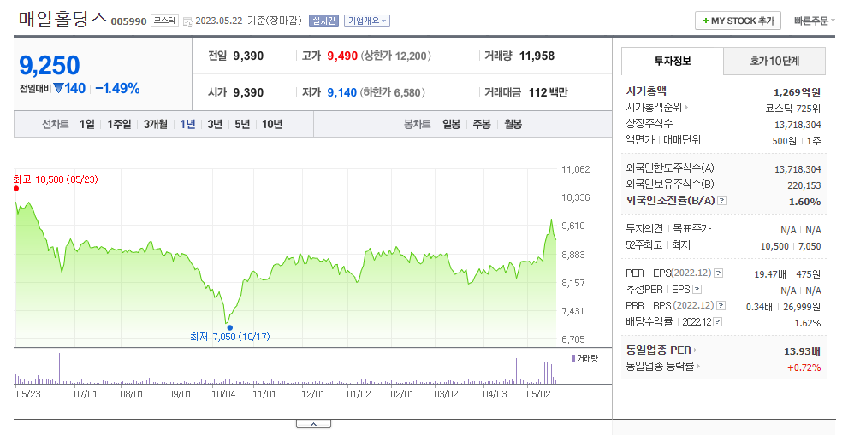Click 코스닥 725위 rank value
Viewport: 860px width, 435px height.
pos(793,108)
